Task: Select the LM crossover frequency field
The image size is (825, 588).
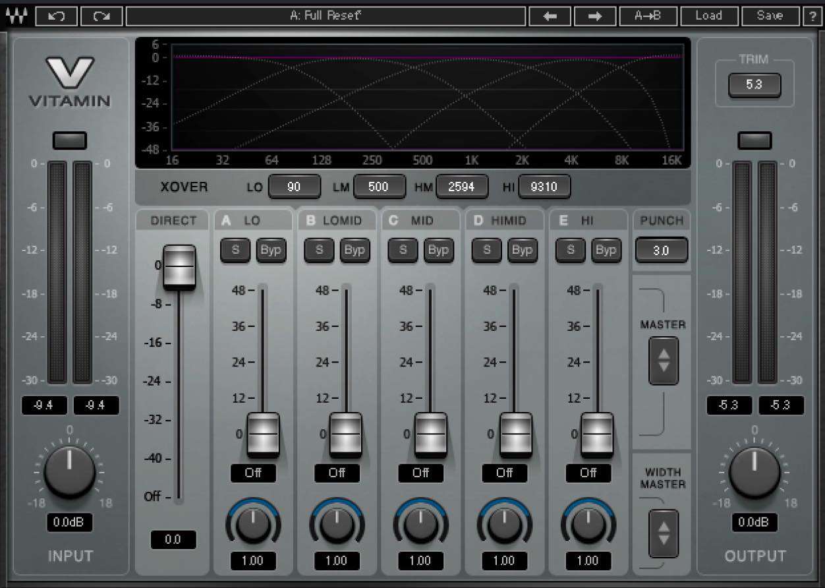Action: pos(379,187)
